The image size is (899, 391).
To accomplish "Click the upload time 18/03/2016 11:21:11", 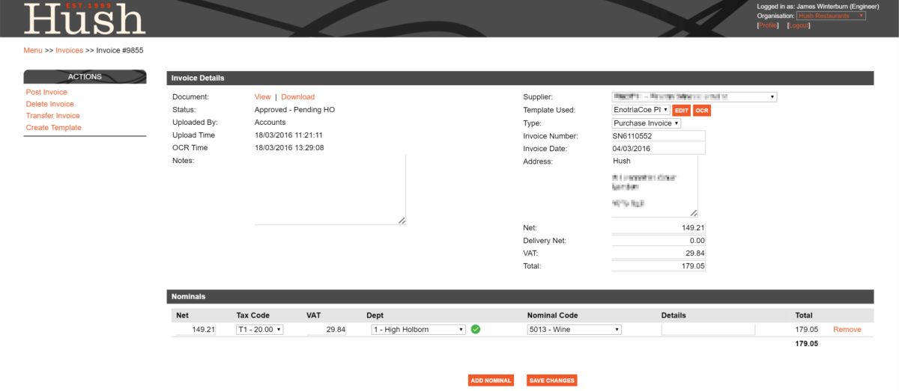I will pos(288,135).
